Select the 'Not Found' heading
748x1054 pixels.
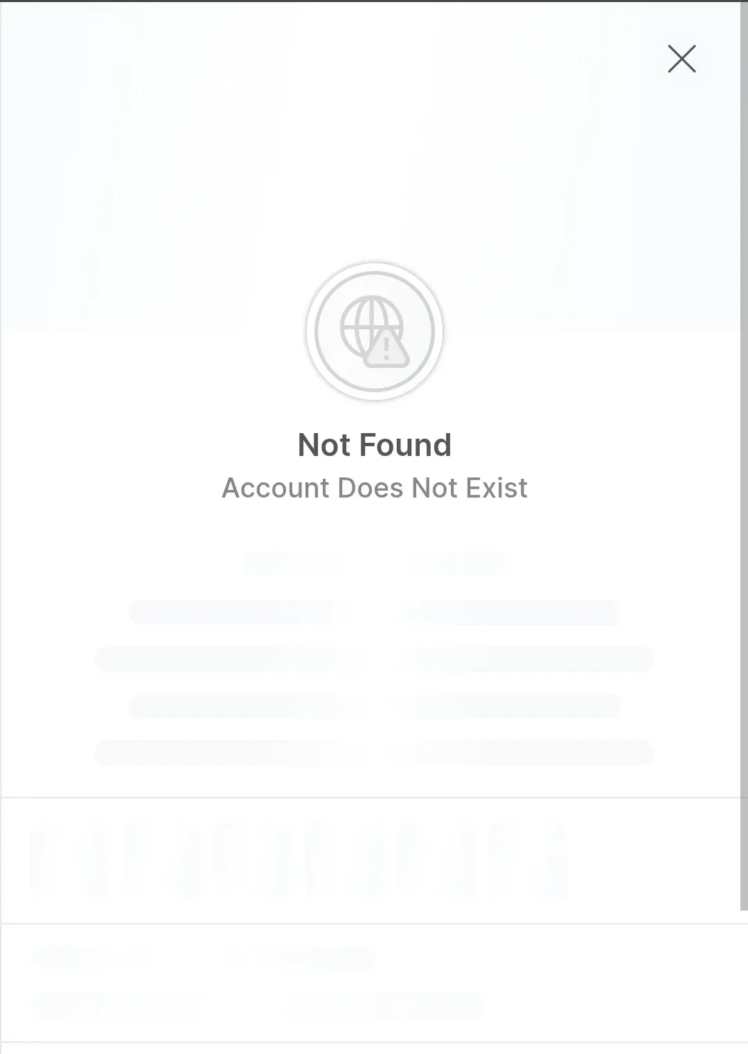tap(375, 445)
